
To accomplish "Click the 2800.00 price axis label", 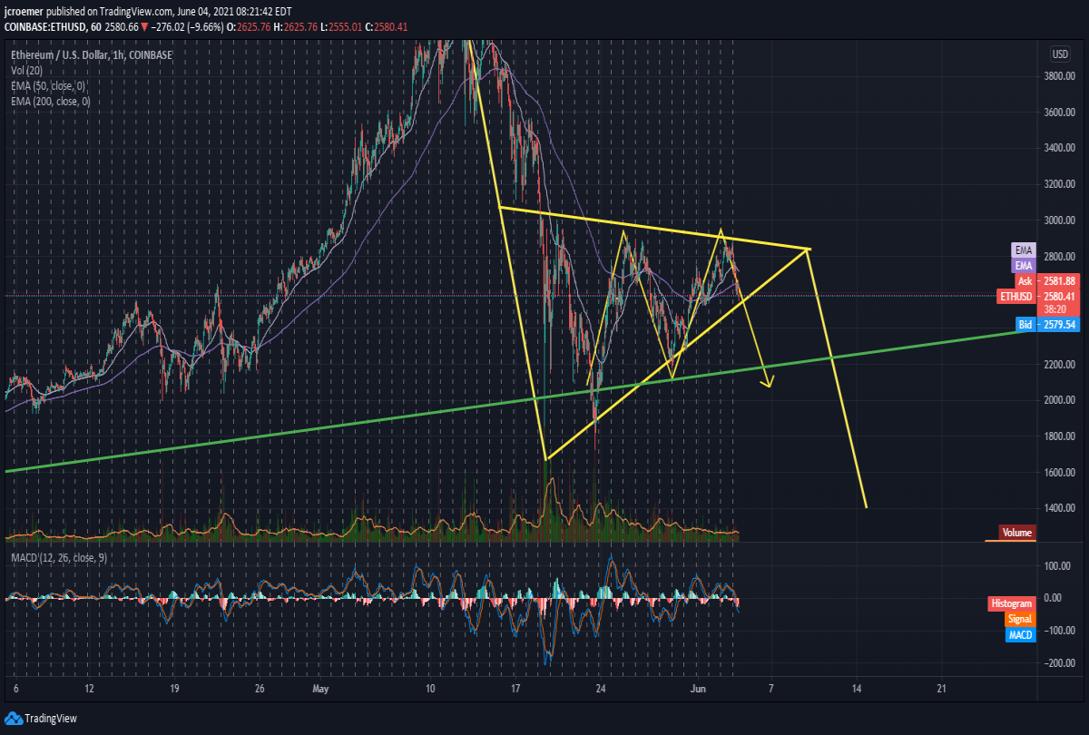I will (1059, 256).
